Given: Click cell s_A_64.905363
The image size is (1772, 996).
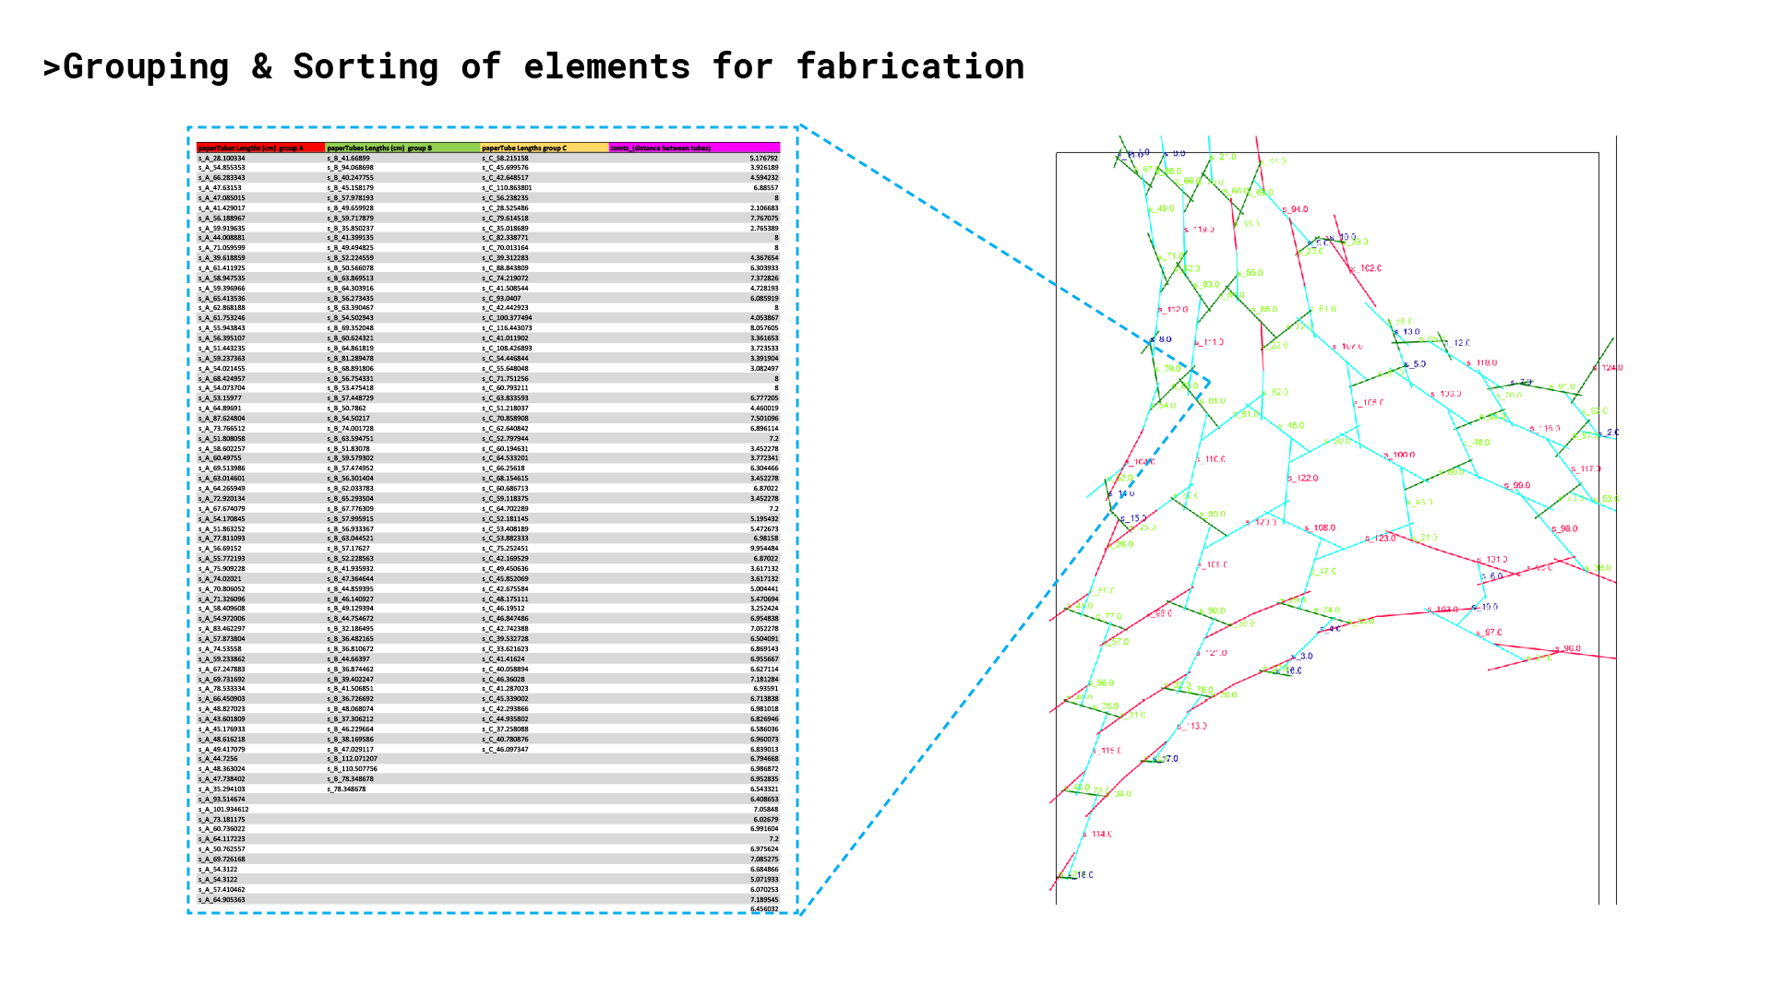Looking at the screenshot, I should pyautogui.click(x=221, y=900).
